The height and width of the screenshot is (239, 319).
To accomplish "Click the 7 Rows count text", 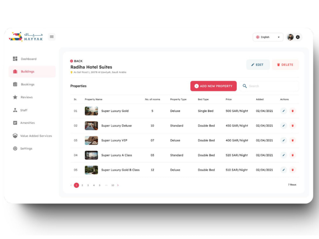I will (x=292, y=185).
